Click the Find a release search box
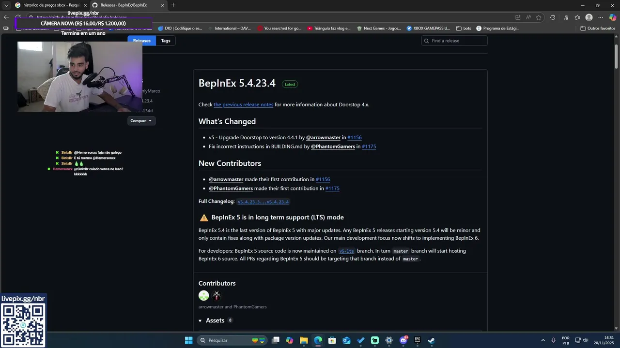The height and width of the screenshot is (348, 620). coord(454,41)
